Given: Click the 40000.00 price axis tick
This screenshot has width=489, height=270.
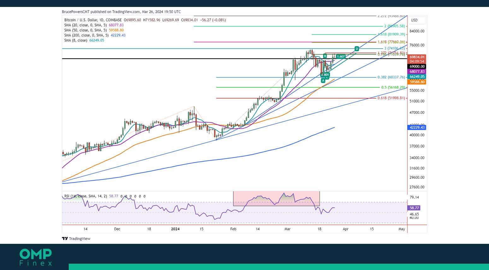Looking at the screenshot, I should tap(417, 135).
